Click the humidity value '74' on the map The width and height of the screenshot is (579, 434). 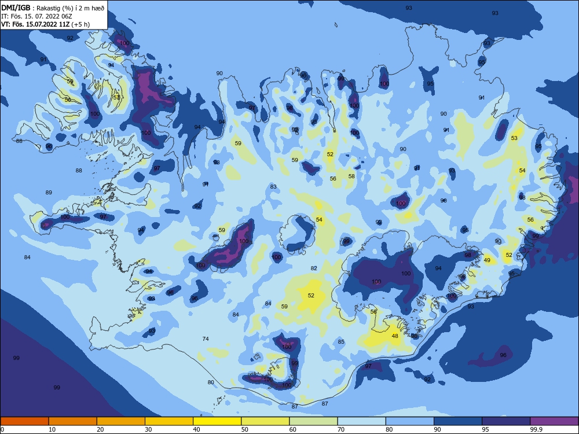206,339
